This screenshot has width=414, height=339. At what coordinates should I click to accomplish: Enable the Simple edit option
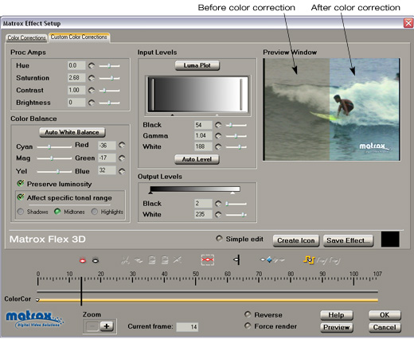pos(219,239)
